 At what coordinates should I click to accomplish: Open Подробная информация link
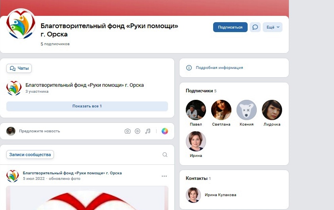(219, 68)
